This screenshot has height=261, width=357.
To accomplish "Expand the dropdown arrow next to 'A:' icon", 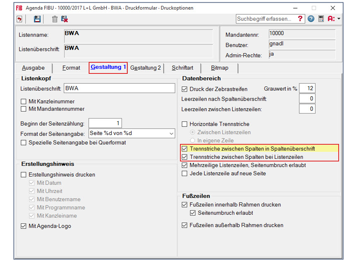I will [339, 19].
